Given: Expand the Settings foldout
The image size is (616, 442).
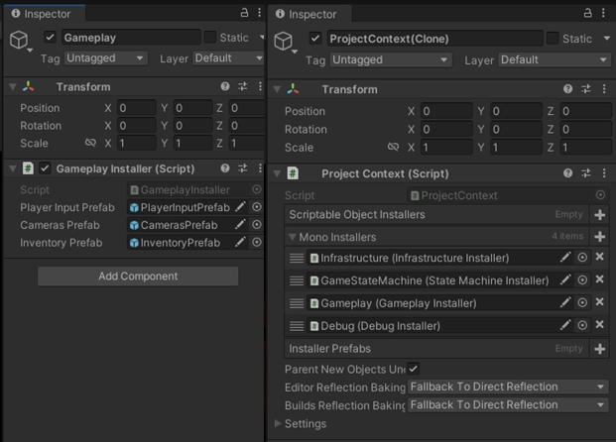Looking at the screenshot, I should pos(278,423).
